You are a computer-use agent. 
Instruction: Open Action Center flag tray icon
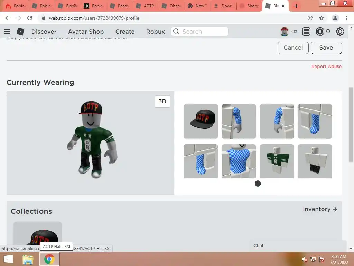click(x=322, y=259)
